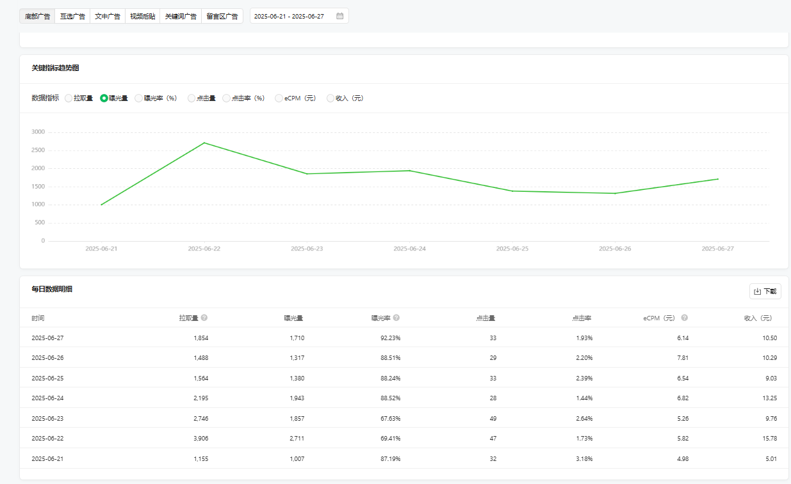Click the 2025-06-27 row date cell
The height and width of the screenshot is (484, 791).
pyautogui.click(x=47, y=338)
